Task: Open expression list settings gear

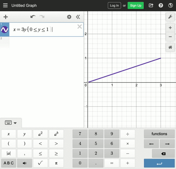Action: 69,17
